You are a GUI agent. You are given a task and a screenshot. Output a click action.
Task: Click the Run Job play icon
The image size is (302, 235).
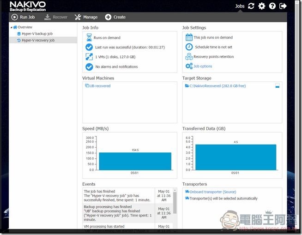pos(14,17)
